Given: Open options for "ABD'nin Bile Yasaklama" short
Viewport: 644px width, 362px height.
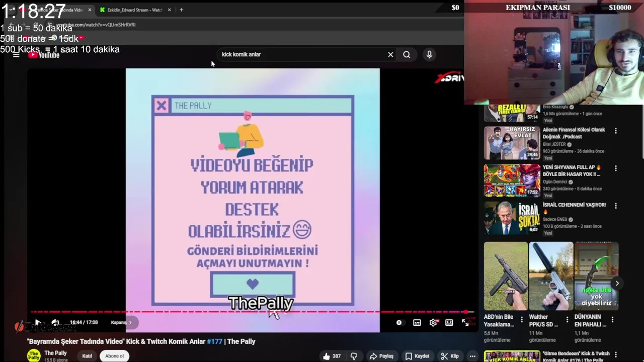Looking at the screenshot, I should point(522,319).
